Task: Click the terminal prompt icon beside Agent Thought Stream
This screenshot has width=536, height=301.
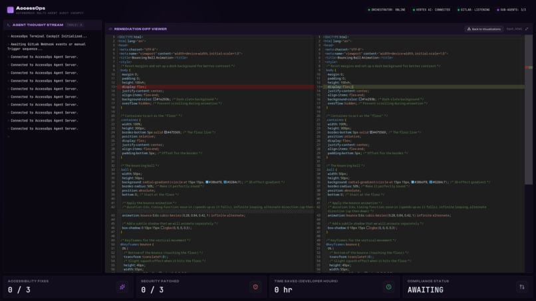Action: pyautogui.click(x=8, y=25)
